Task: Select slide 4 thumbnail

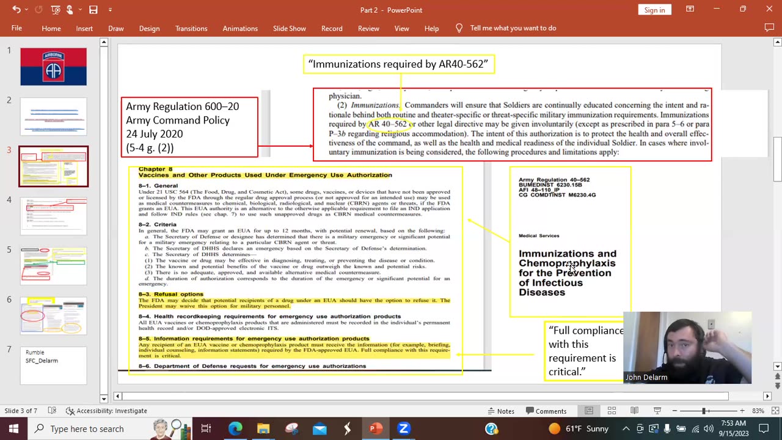Action: (54, 216)
